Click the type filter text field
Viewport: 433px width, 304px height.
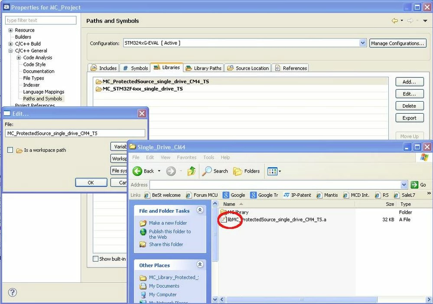41,20
